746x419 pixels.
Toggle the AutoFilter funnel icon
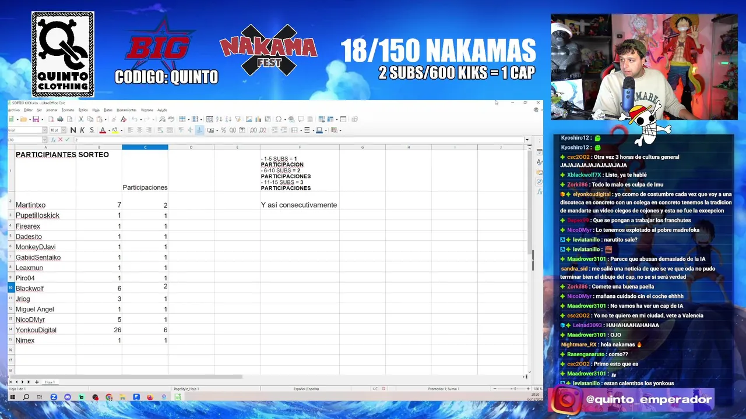point(238,119)
